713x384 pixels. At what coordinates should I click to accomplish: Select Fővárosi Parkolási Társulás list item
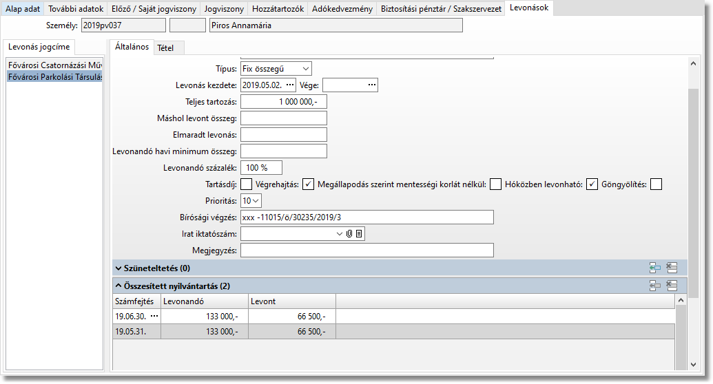pos(54,77)
